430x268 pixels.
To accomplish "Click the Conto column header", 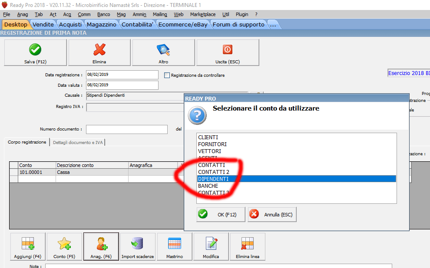I will 37,165.
